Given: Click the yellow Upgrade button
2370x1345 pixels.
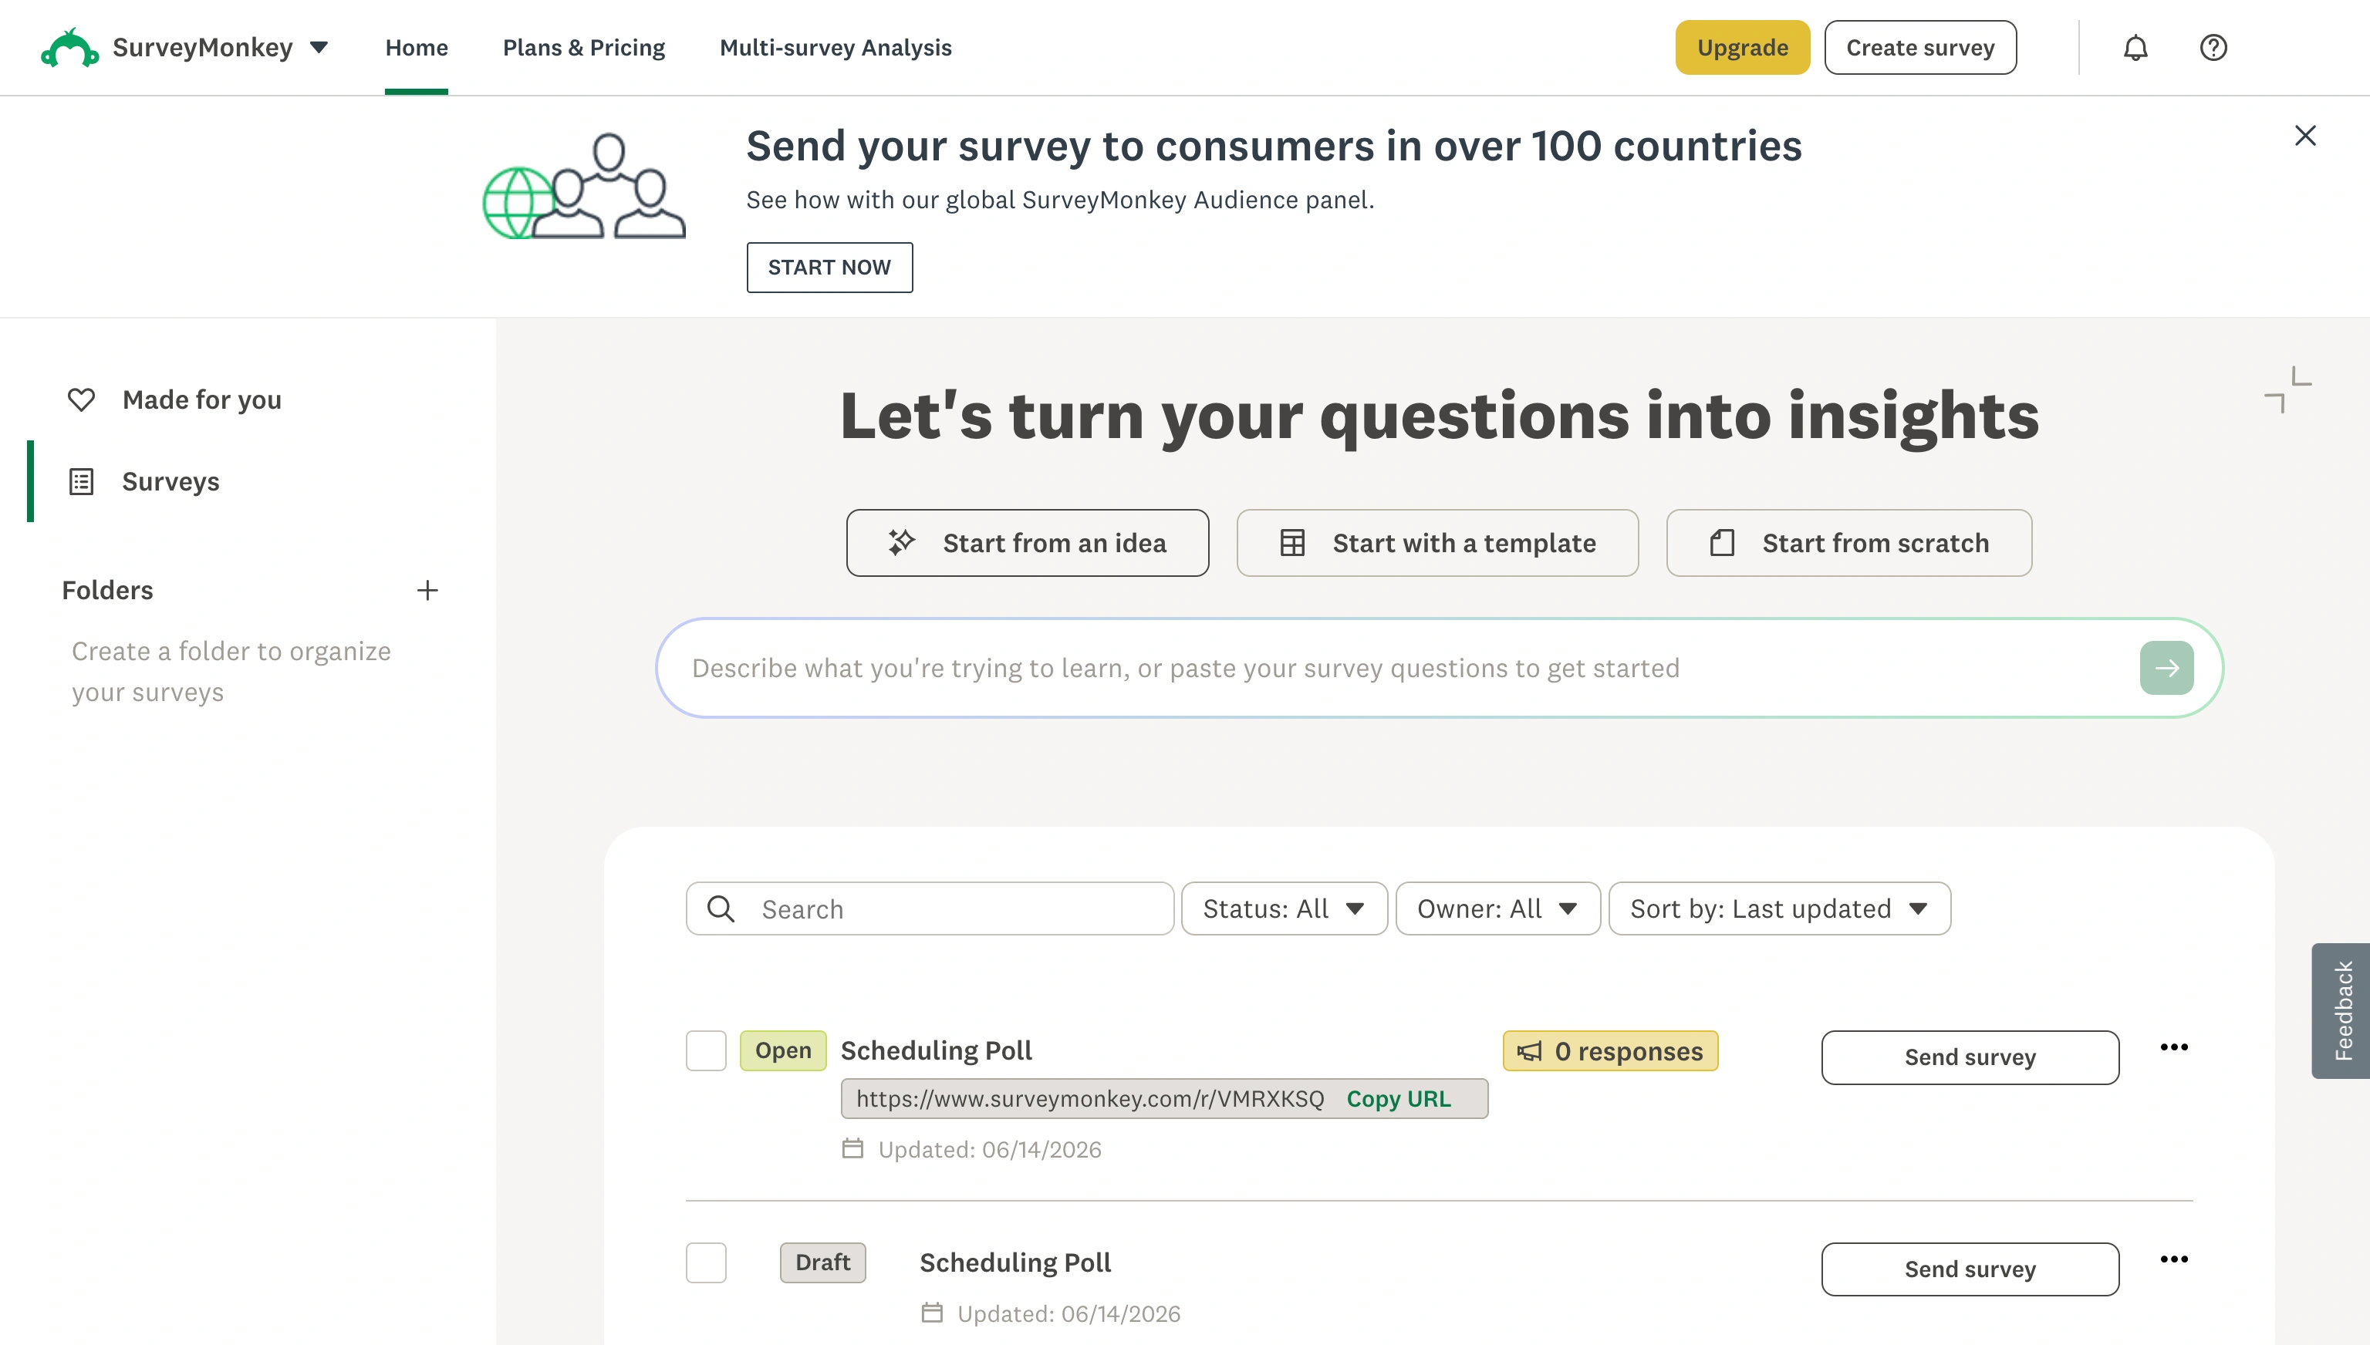Looking at the screenshot, I should (1743, 47).
